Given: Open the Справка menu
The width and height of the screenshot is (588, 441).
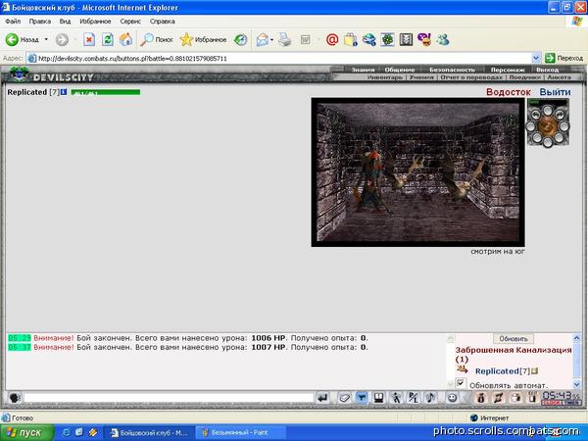Looking at the screenshot, I should coord(163,22).
